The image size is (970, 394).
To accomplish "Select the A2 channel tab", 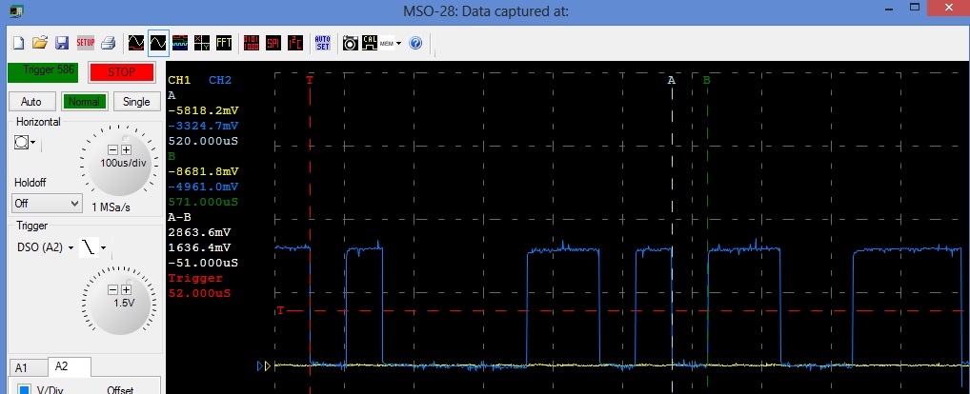I will pos(62,366).
